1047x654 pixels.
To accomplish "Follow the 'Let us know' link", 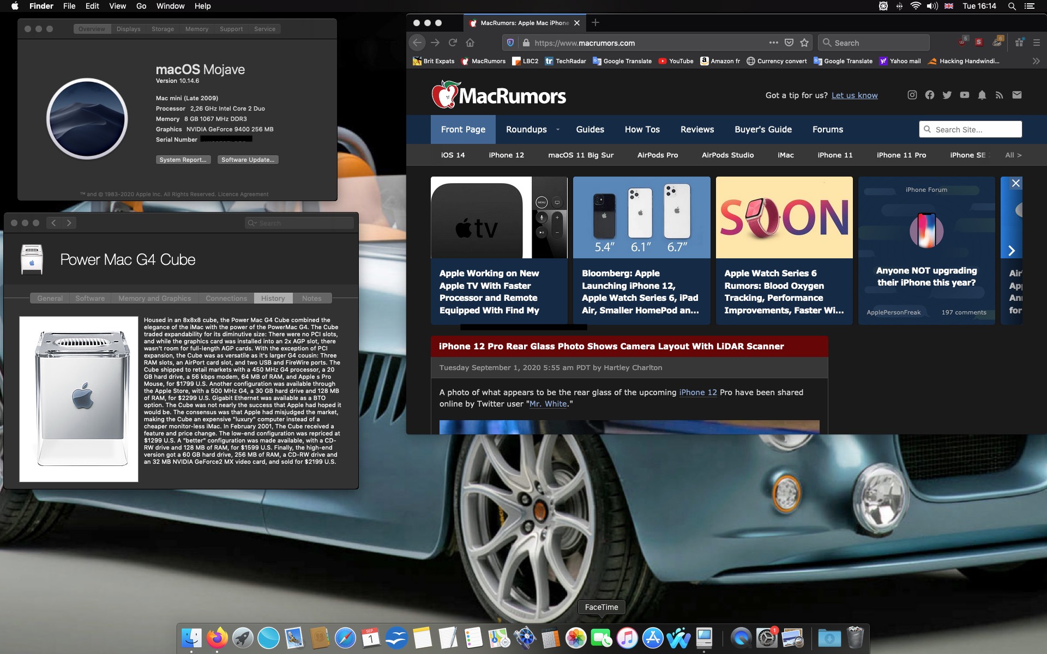I will point(854,95).
